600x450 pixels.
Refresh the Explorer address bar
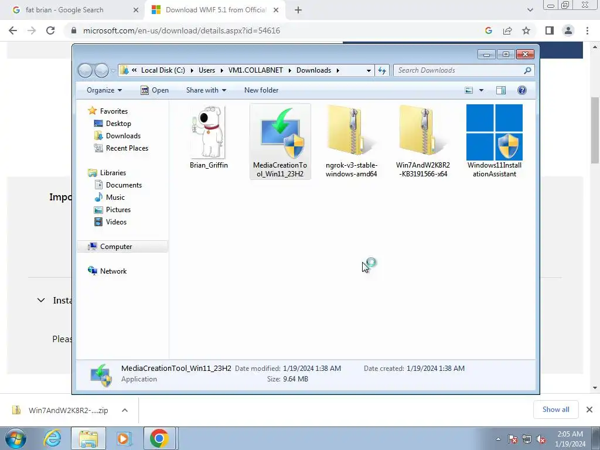pos(382,70)
